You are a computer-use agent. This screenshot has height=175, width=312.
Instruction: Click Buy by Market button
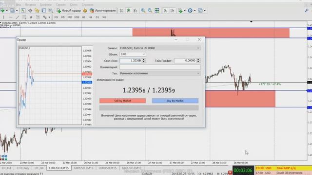tap(175, 101)
